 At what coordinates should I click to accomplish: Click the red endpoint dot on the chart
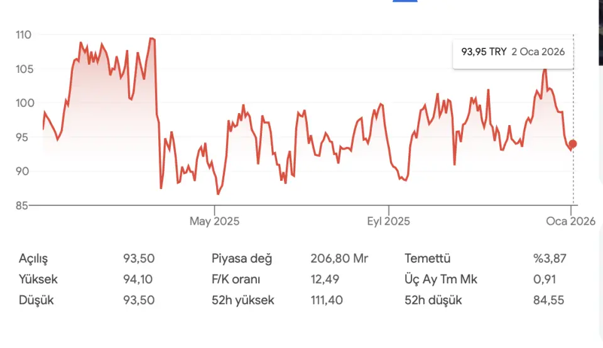coord(572,144)
